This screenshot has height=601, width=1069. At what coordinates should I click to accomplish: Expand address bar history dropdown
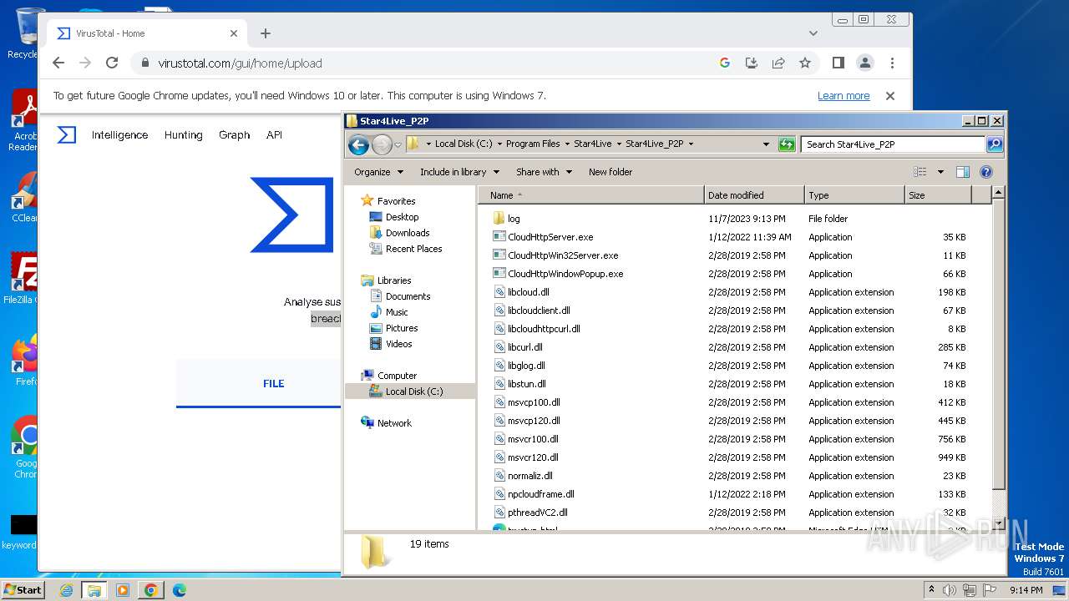[766, 144]
